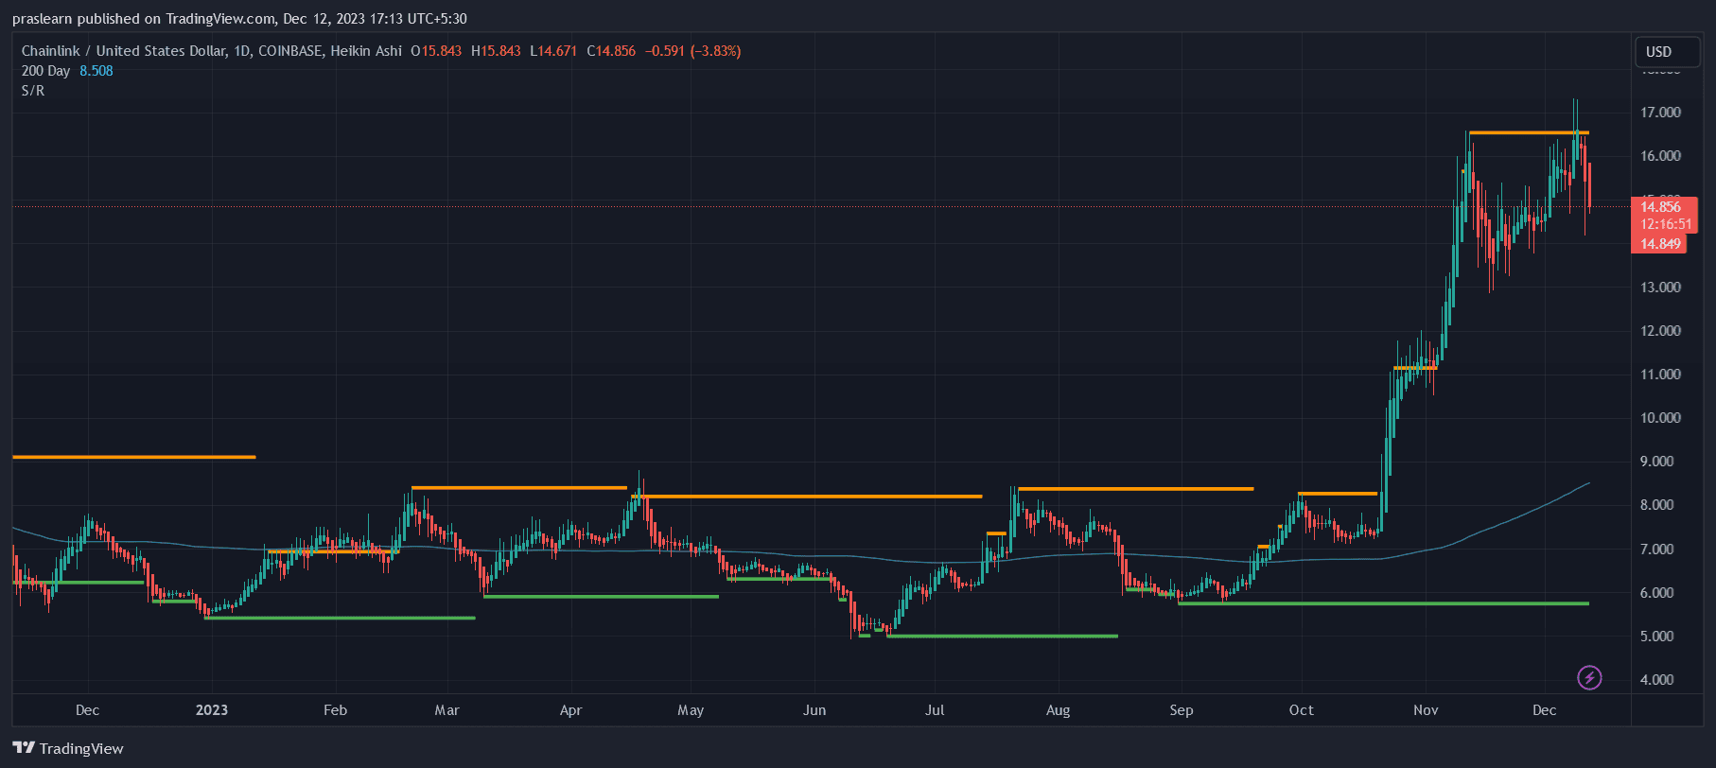The image size is (1716, 768).
Task: Click the -0.591 (-3.83%) change value
Action: pos(692,51)
